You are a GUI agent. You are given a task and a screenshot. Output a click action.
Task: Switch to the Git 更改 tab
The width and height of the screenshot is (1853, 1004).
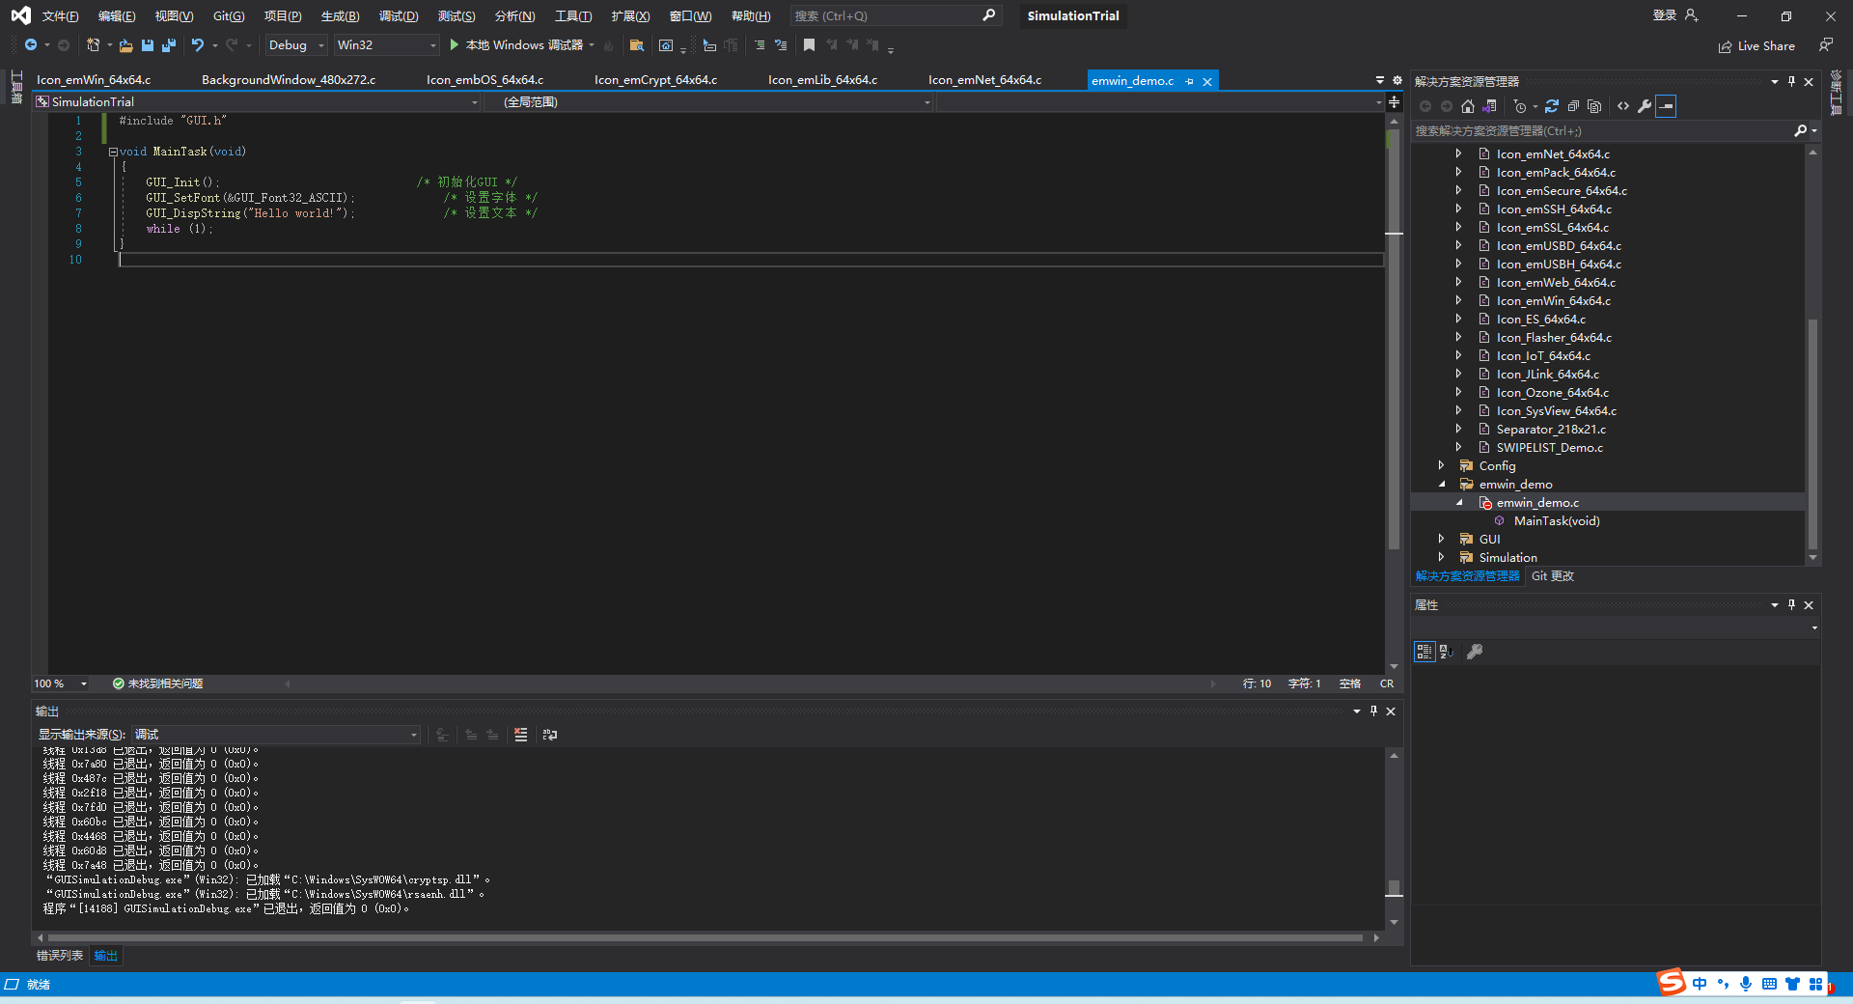[x=1553, y=576]
